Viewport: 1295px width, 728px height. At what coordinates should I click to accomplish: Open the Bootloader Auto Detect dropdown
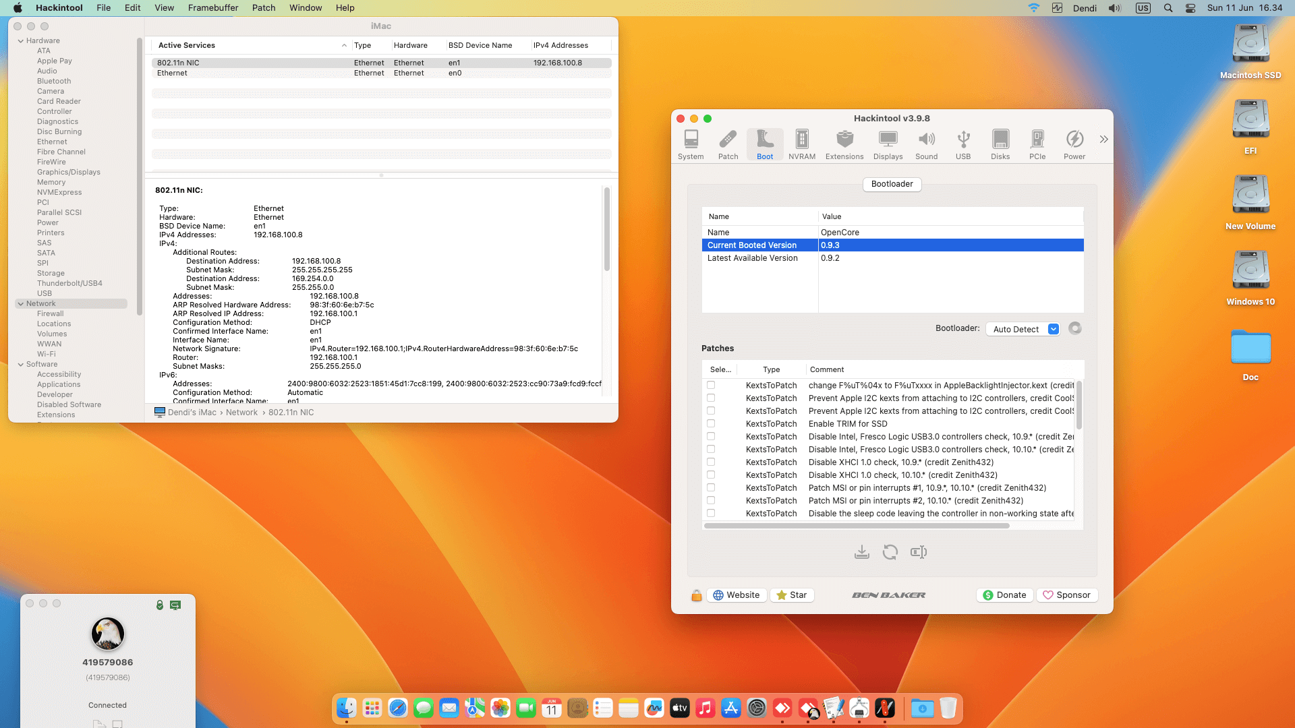(1023, 329)
